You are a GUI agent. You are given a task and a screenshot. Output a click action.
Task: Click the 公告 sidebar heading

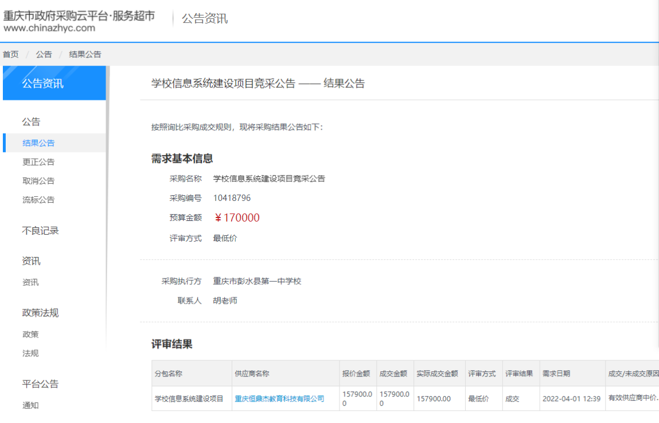31,122
